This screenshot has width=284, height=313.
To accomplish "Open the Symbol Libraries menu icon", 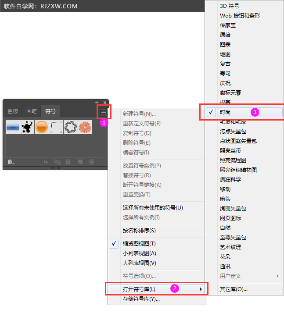I will click(x=11, y=162).
